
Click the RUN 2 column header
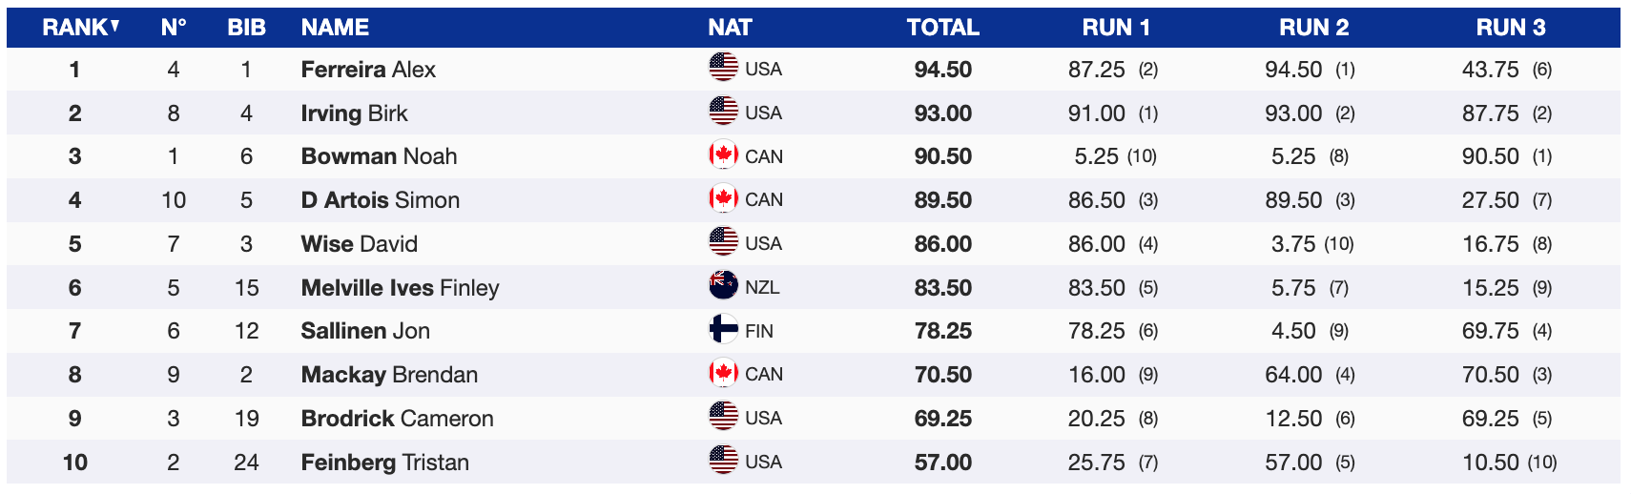[x=1312, y=27]
